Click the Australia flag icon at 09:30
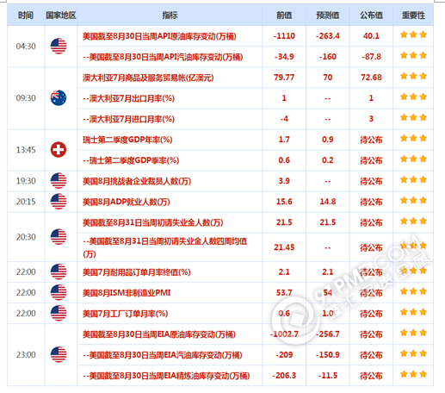Viewport: 445px width, 393px height. pos(59,98)
